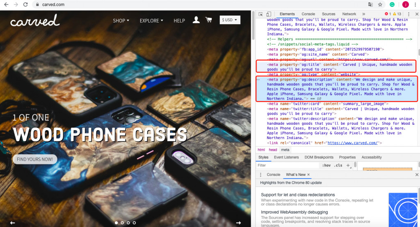Click the Styles Filter input field
Screen dimensions: 420x227
[x=288, y=165]
